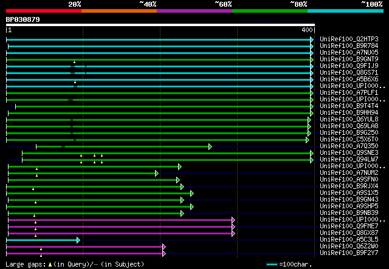Open the UniRef100_Q69LA8 entry
Viewport: 389px width, 269px height.
point(349,126)
